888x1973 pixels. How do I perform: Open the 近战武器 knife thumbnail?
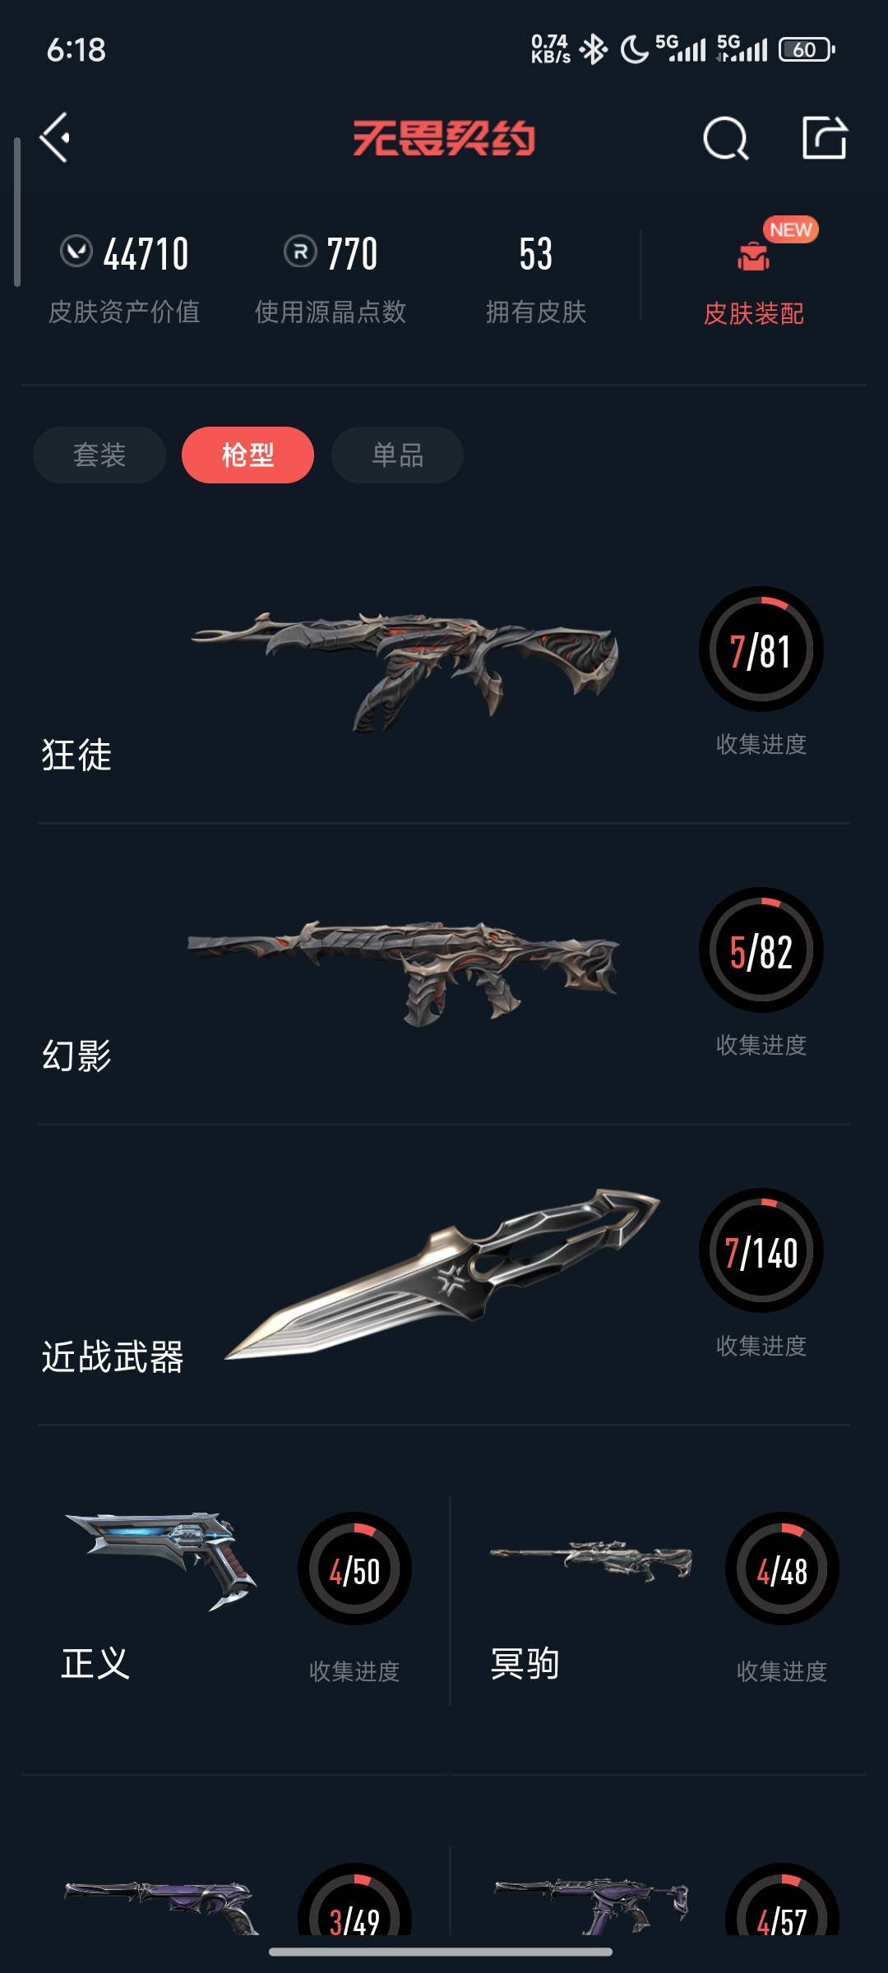(442, 1273)
